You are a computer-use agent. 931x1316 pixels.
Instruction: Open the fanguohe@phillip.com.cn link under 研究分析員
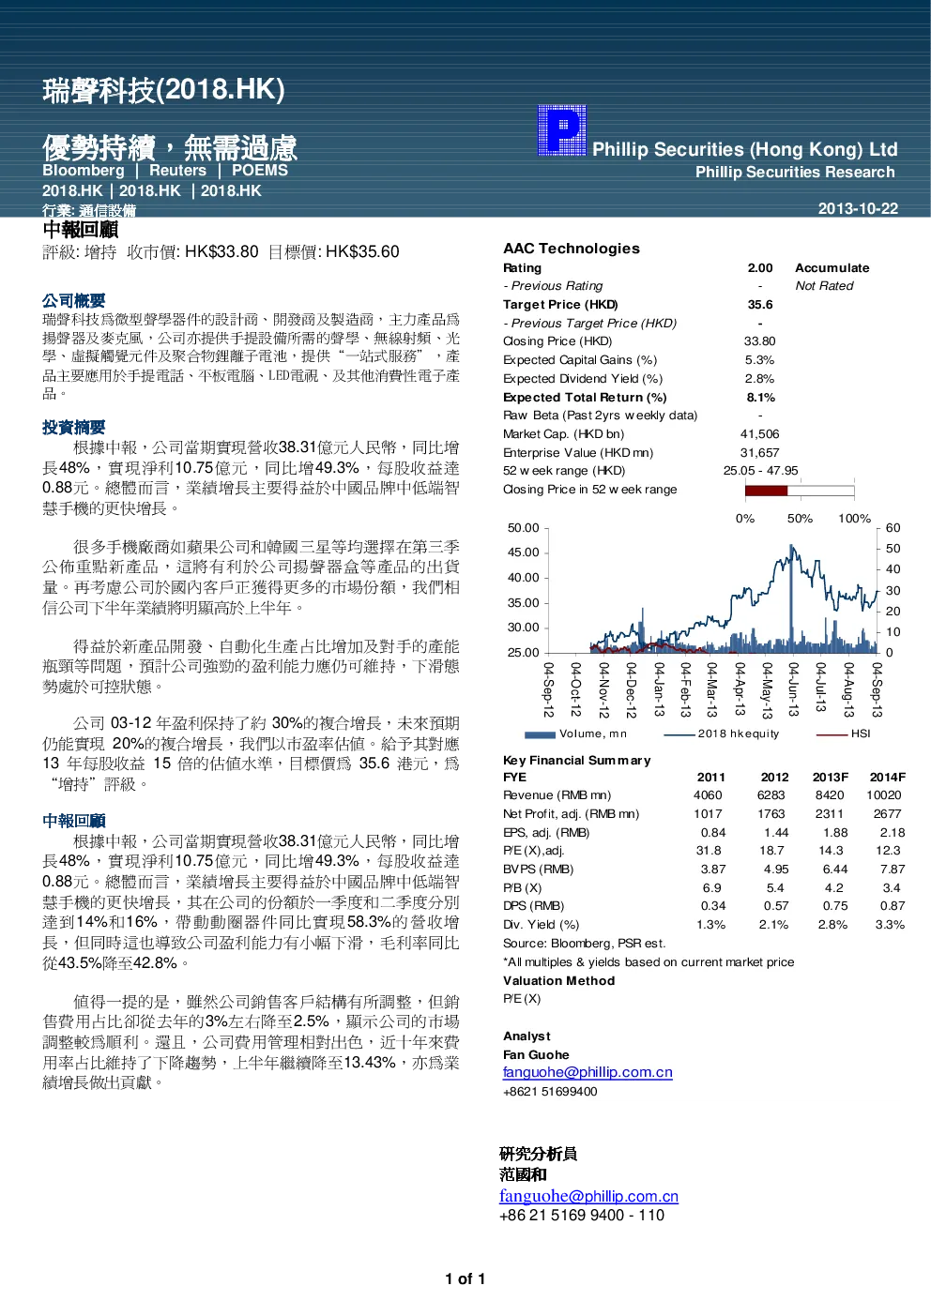coord(588,1196)
